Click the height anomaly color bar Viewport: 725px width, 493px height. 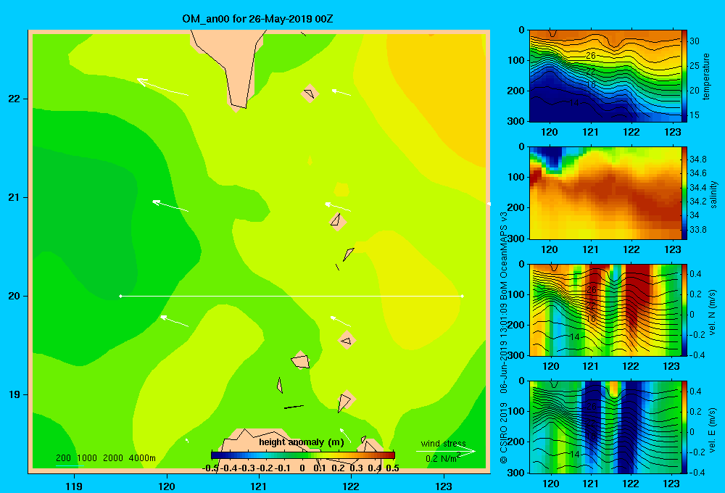(303, 455)
